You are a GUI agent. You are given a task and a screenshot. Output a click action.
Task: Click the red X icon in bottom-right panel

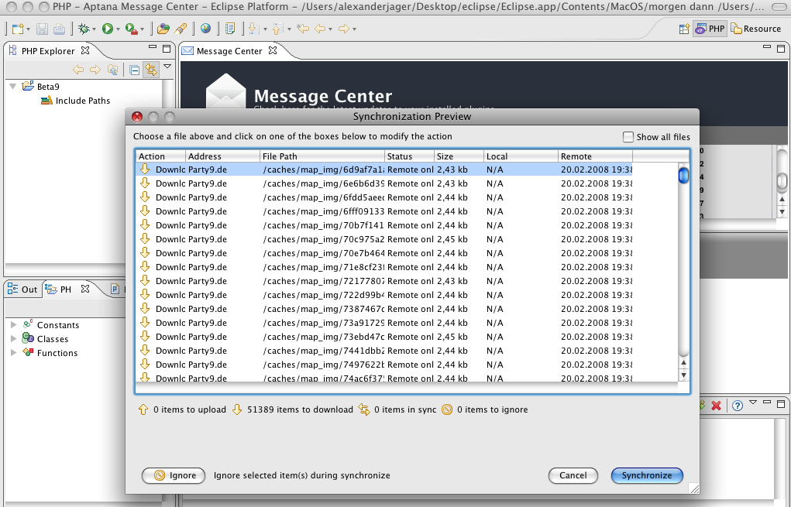click(x=717, y=406)
